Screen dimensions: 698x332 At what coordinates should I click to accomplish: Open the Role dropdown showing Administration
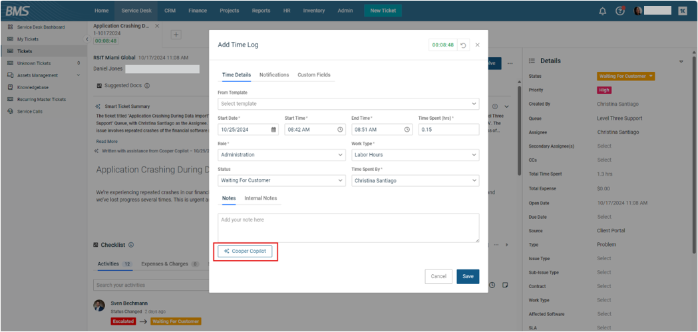point(281,155)
